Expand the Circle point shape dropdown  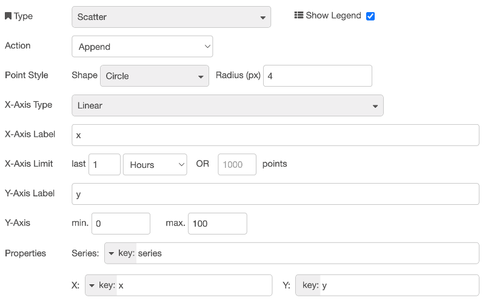tap(154, 76)
